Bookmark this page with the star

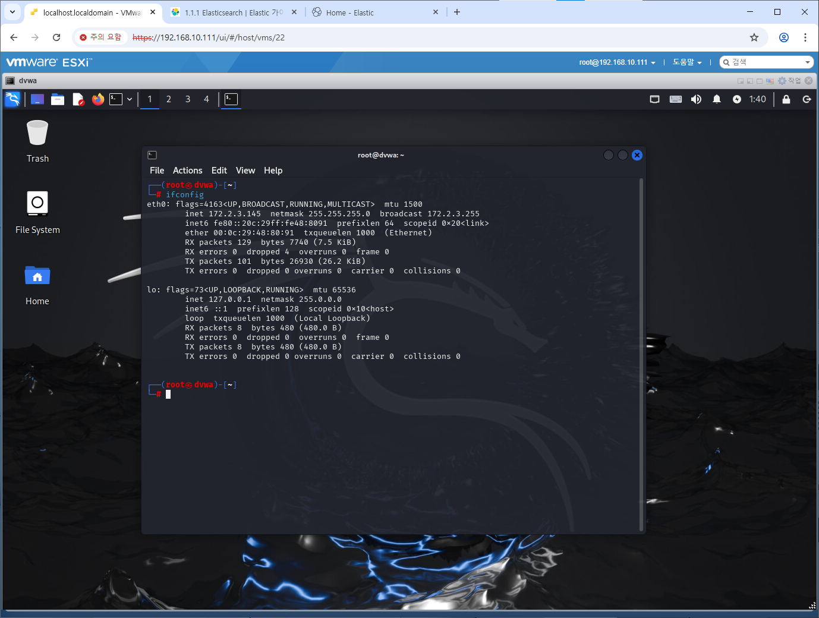click(754, 37)
